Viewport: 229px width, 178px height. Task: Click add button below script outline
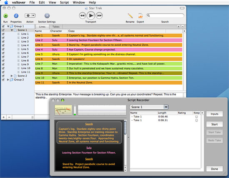click(x=4, y=117)
